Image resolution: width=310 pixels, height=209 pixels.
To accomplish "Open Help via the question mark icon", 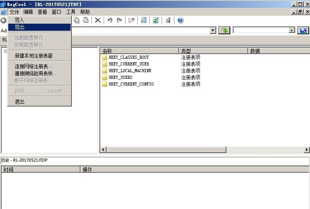I will coord(180,20).
